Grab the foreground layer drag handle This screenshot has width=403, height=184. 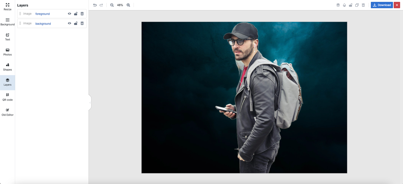click(20, 14)
